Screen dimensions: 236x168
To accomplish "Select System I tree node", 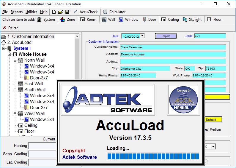I will tap(22, 48).
